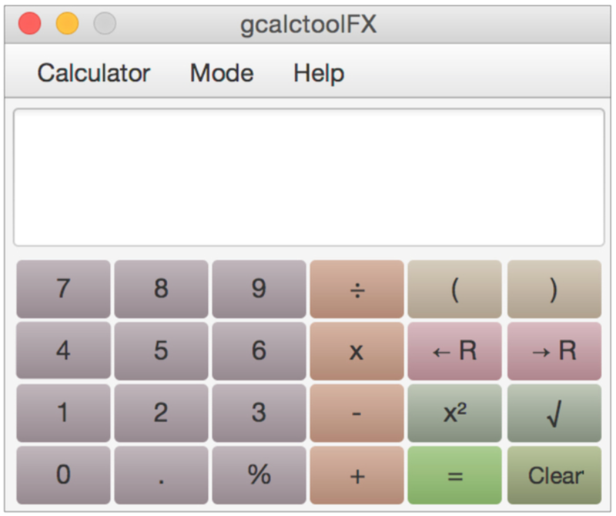Click the → R register key
616x516 pixels.
pyautogui.click(x=554, y=351)
